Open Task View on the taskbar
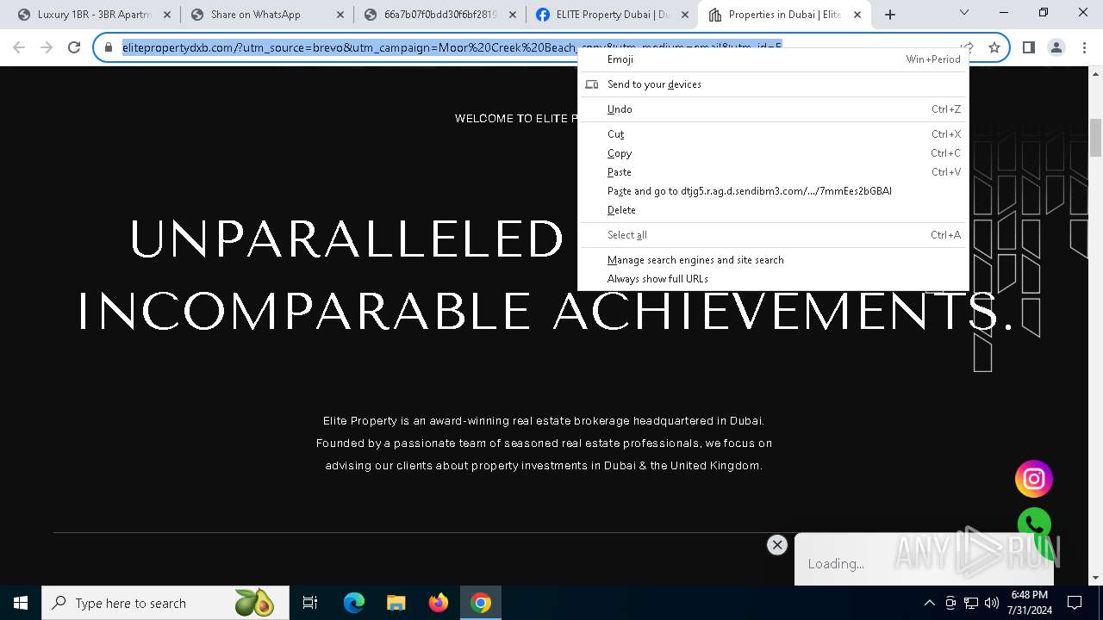 pyautogui.click(x=310, y=603)
